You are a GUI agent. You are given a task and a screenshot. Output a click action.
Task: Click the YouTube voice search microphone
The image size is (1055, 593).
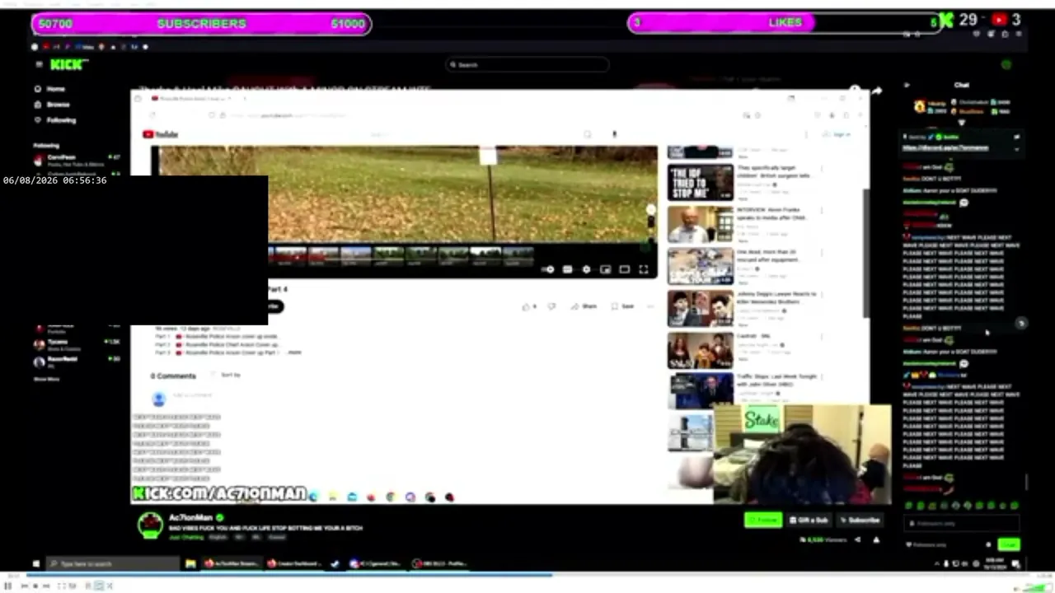(614, 134)
